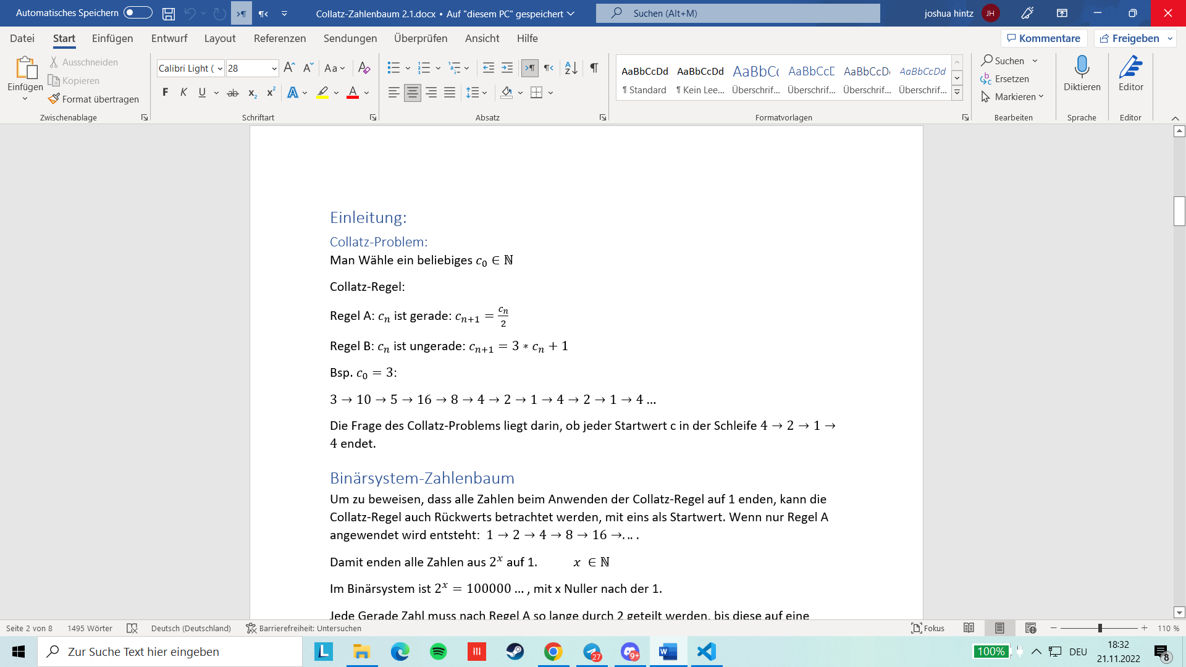Apply strikethrough formatting
Screen dimensions: 1186x667
click(x=233, y=93)
